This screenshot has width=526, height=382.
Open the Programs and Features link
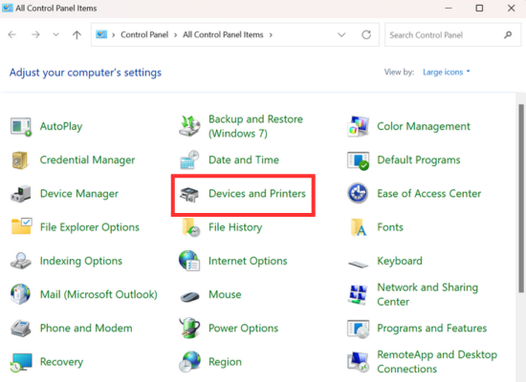[x=431, y=329]
